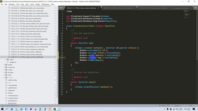Open the Edit menu
Viewport: 198px width, 111px height.
pos(6,4)
